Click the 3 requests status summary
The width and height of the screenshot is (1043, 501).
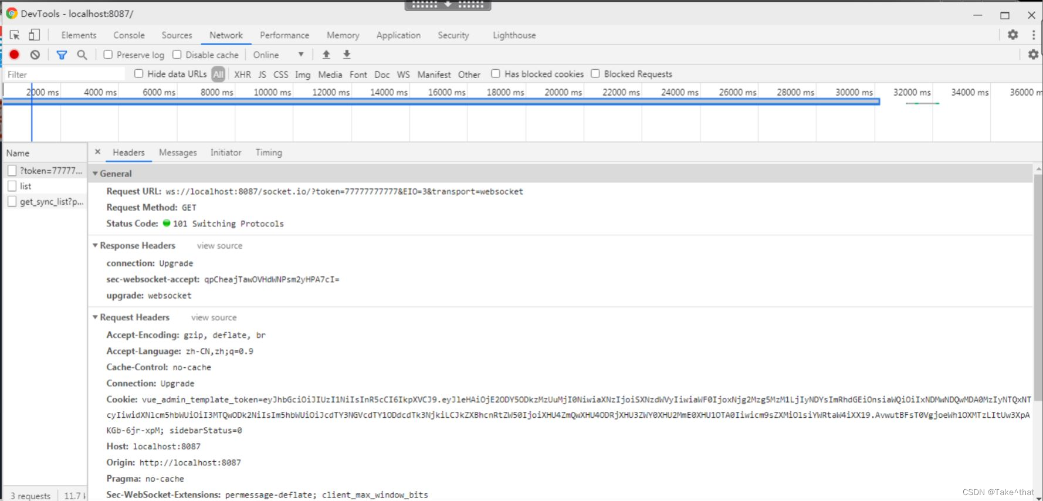(31, 496)
